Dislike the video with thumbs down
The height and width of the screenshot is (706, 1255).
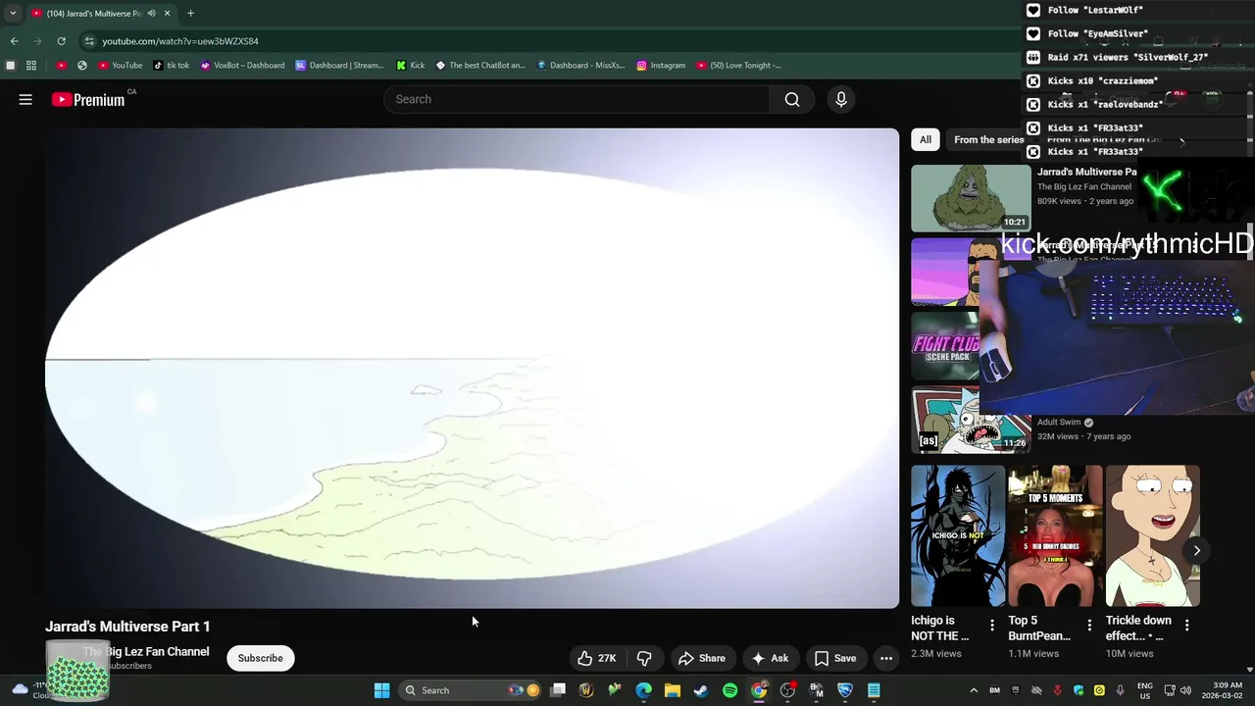(x=644, y=658)
